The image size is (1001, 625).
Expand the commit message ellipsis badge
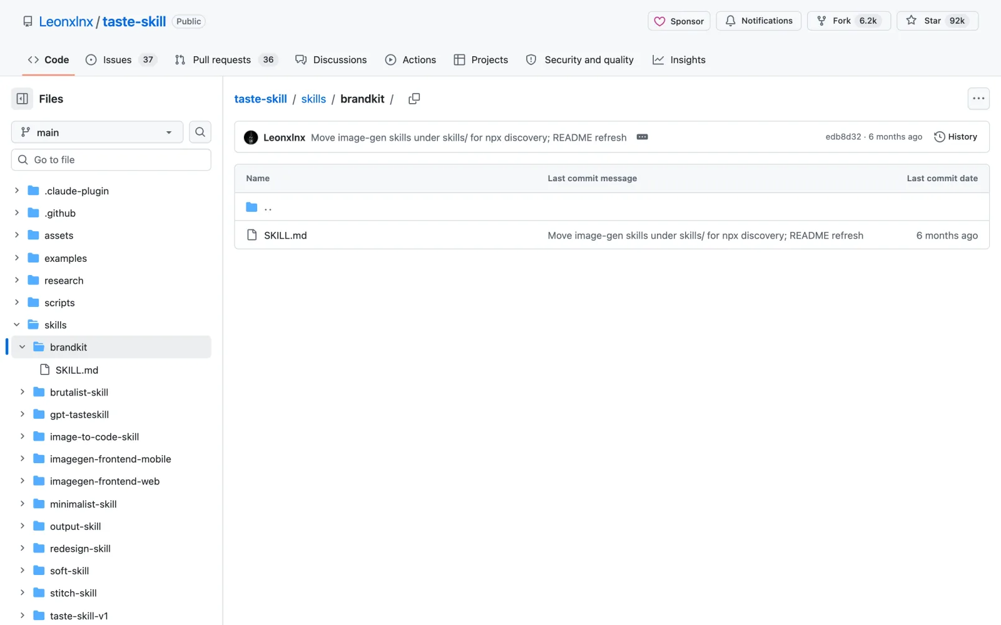(x=643, y=137)
